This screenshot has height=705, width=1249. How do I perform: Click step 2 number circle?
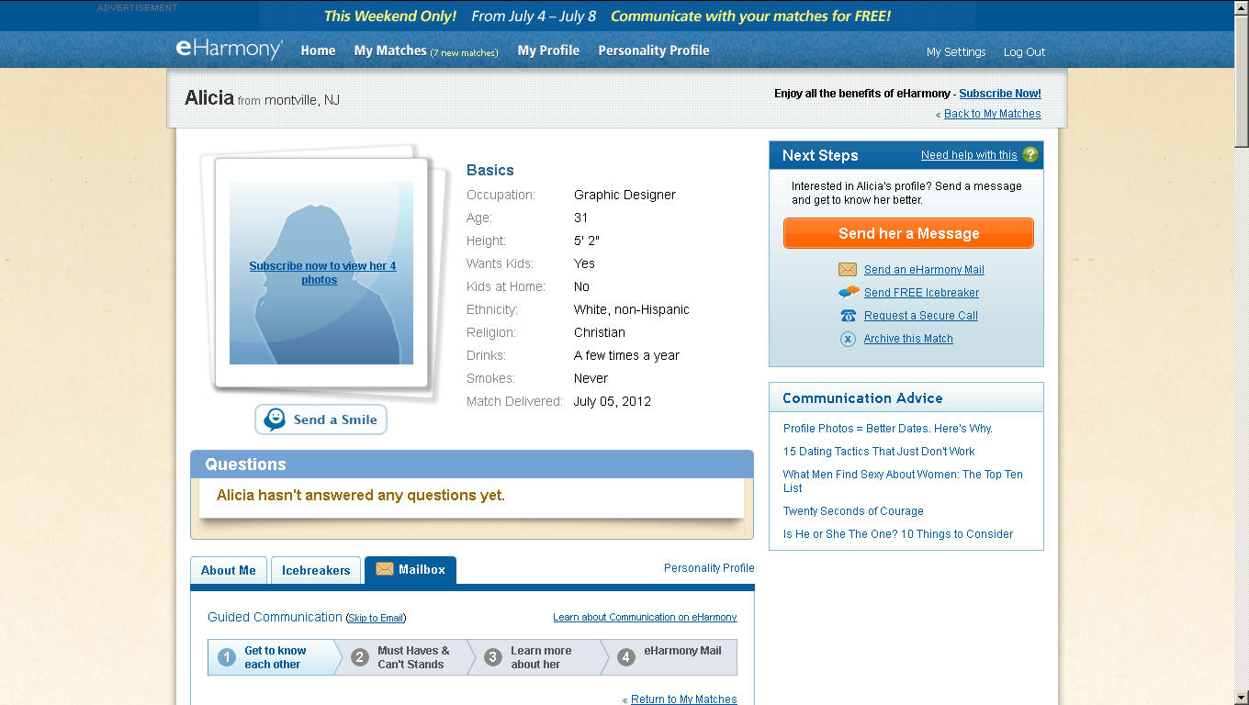point(360,657)
